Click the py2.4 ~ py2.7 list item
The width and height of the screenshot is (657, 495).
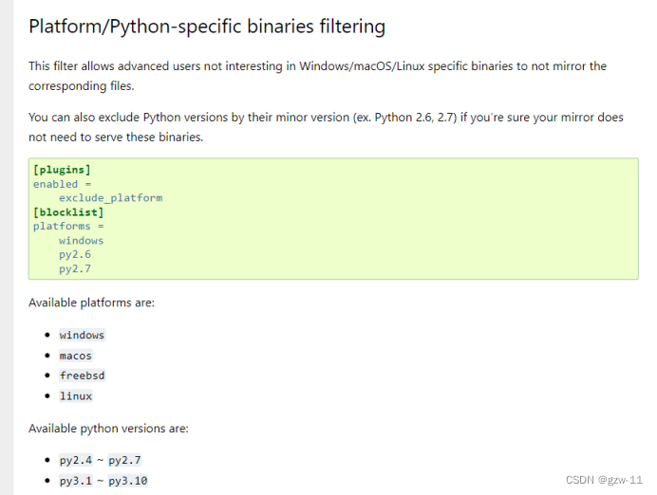point(100,461)
